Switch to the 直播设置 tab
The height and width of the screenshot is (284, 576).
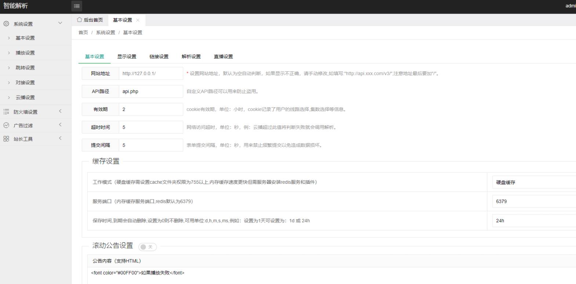click(223, 56)
